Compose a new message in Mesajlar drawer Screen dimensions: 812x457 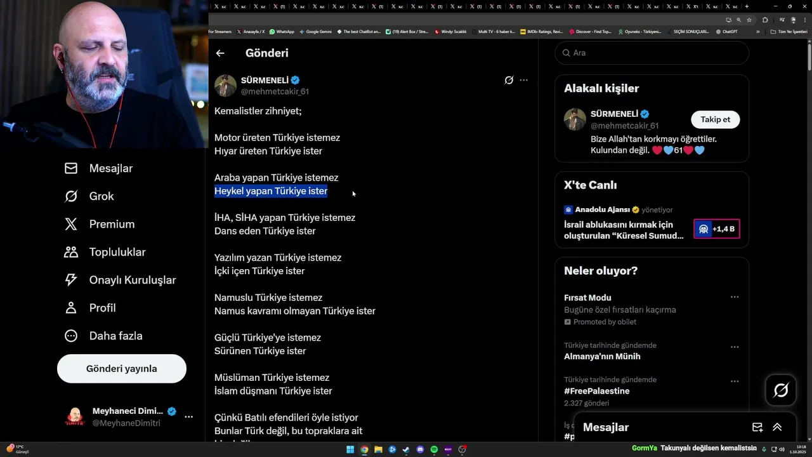click(x=757, y=427)
